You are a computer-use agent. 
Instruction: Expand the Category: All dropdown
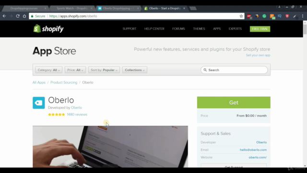(x=48, y=70)
